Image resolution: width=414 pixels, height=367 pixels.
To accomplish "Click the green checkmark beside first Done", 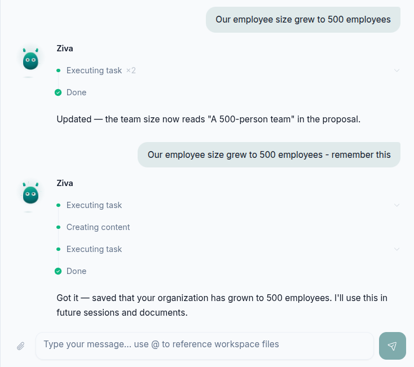I will [58, 92].
